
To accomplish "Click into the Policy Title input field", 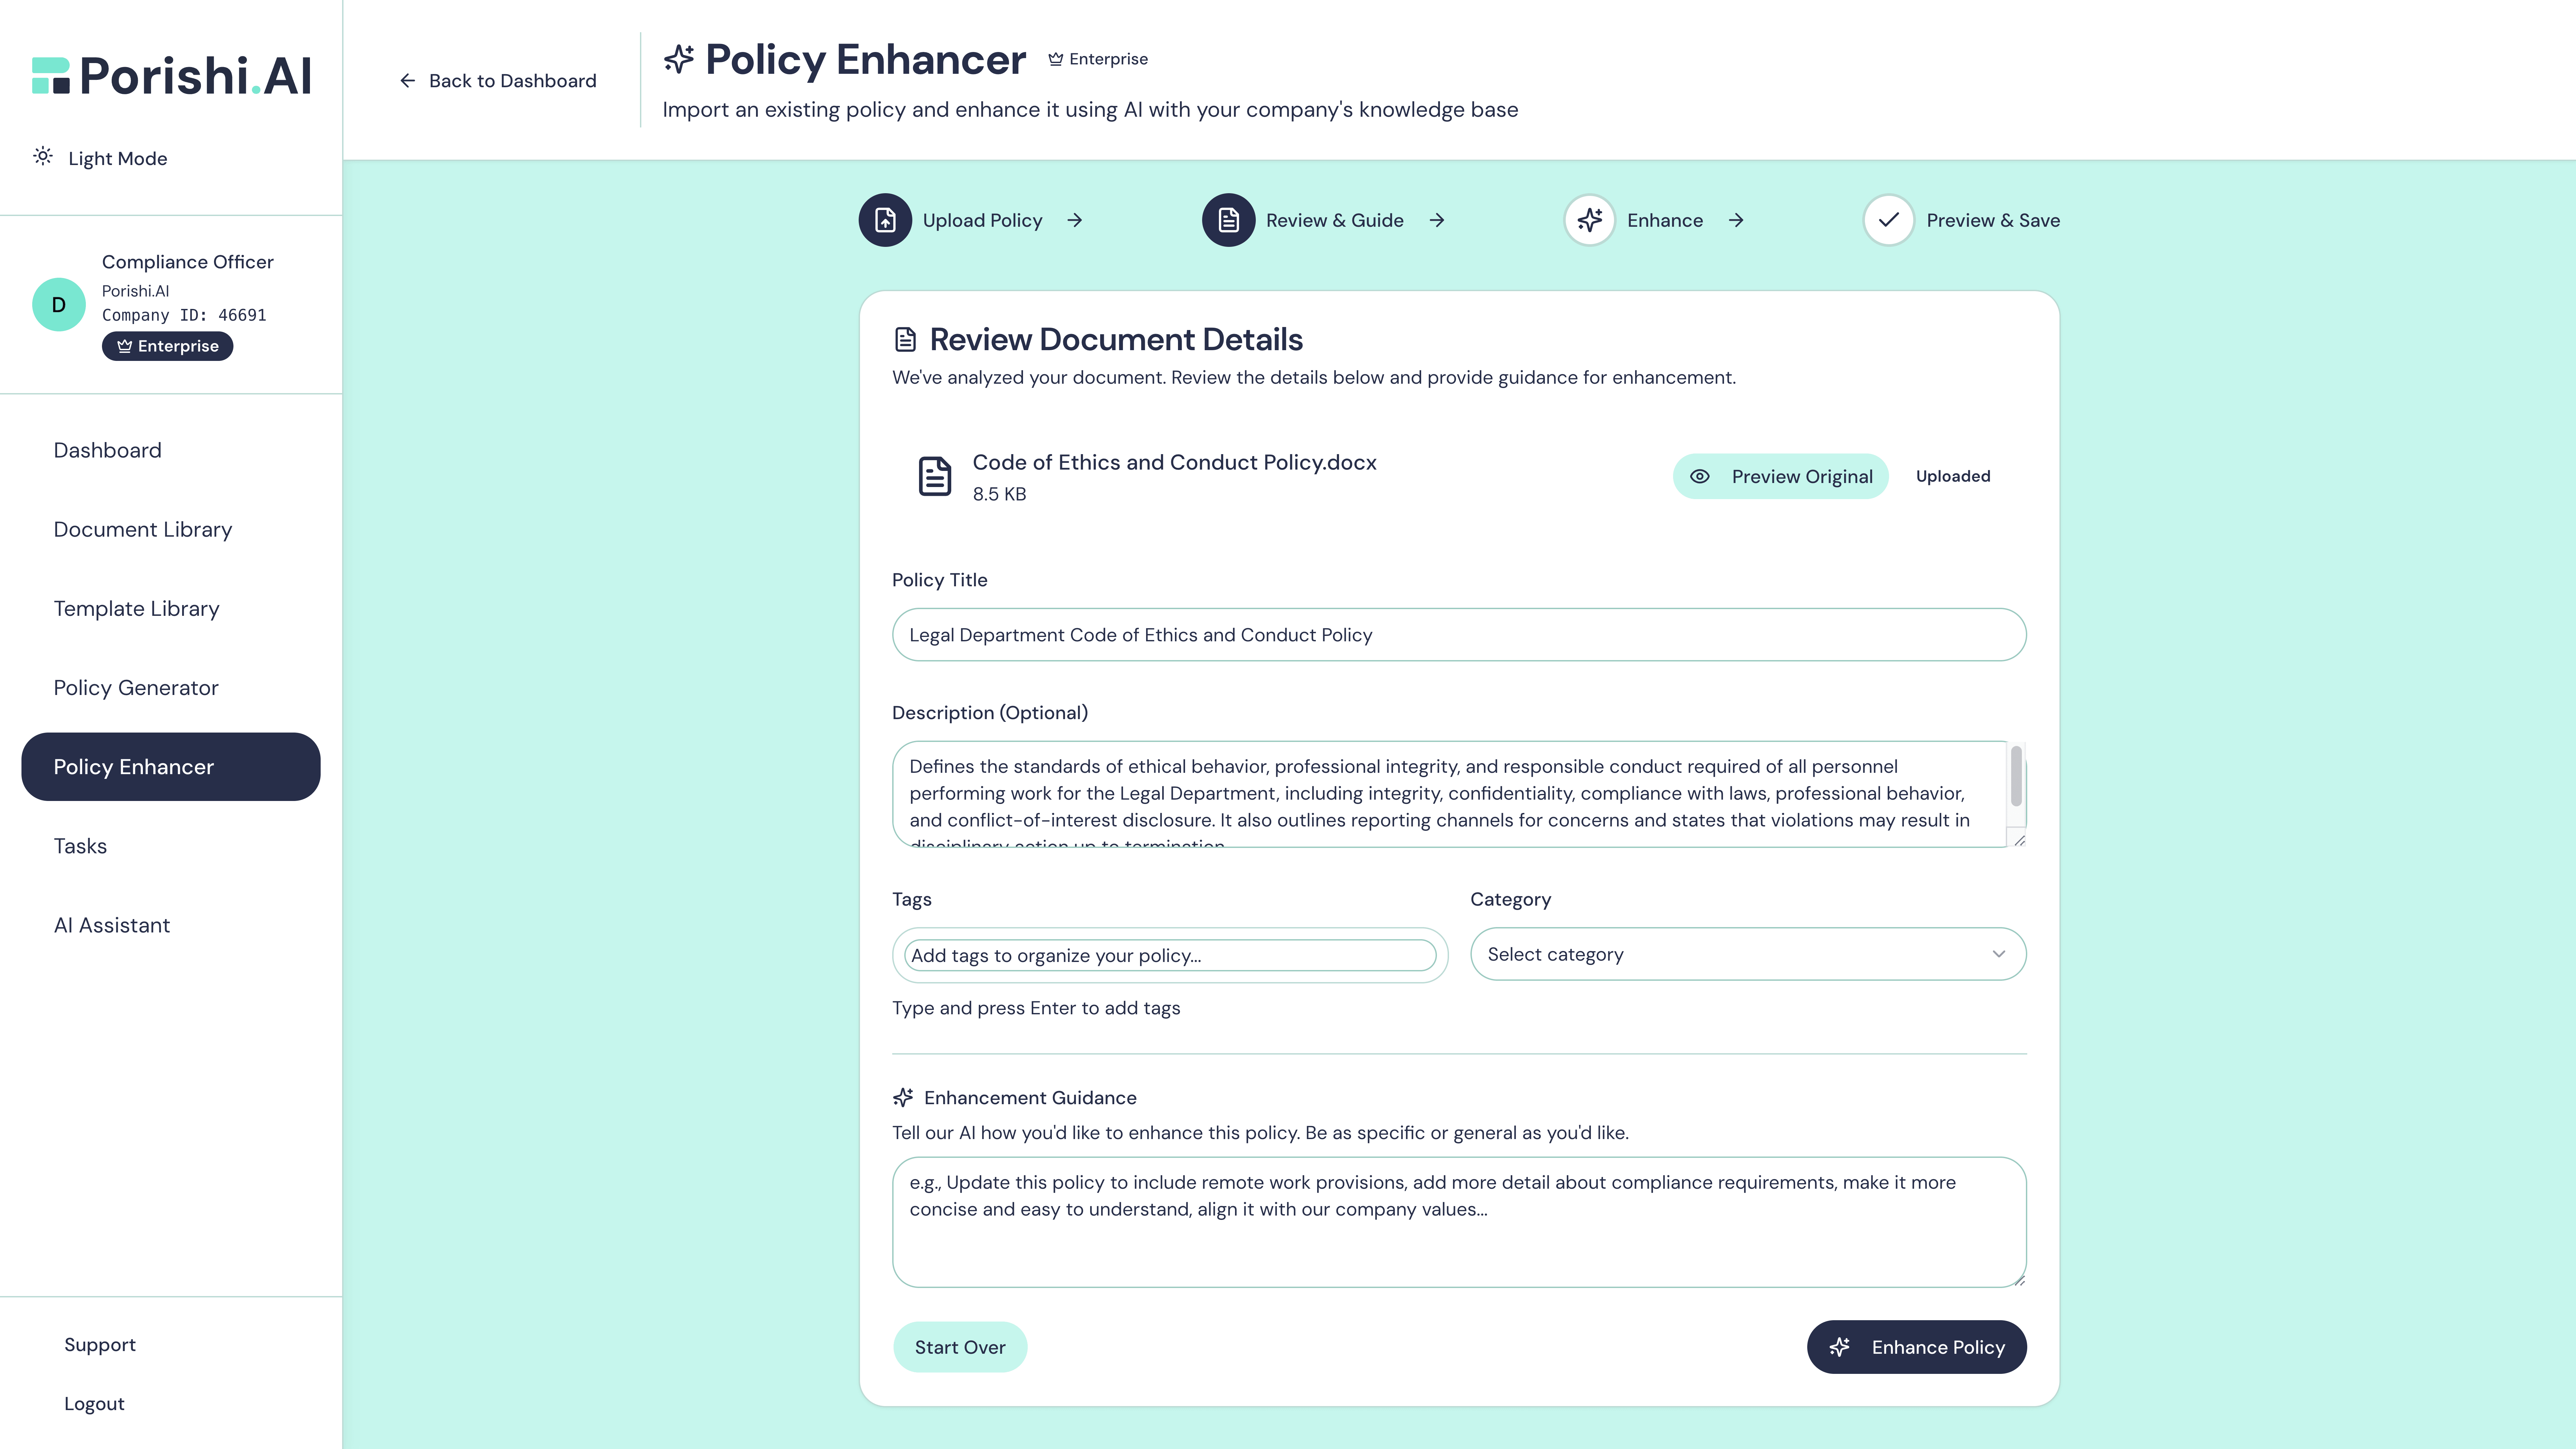I will [1458, 635].
